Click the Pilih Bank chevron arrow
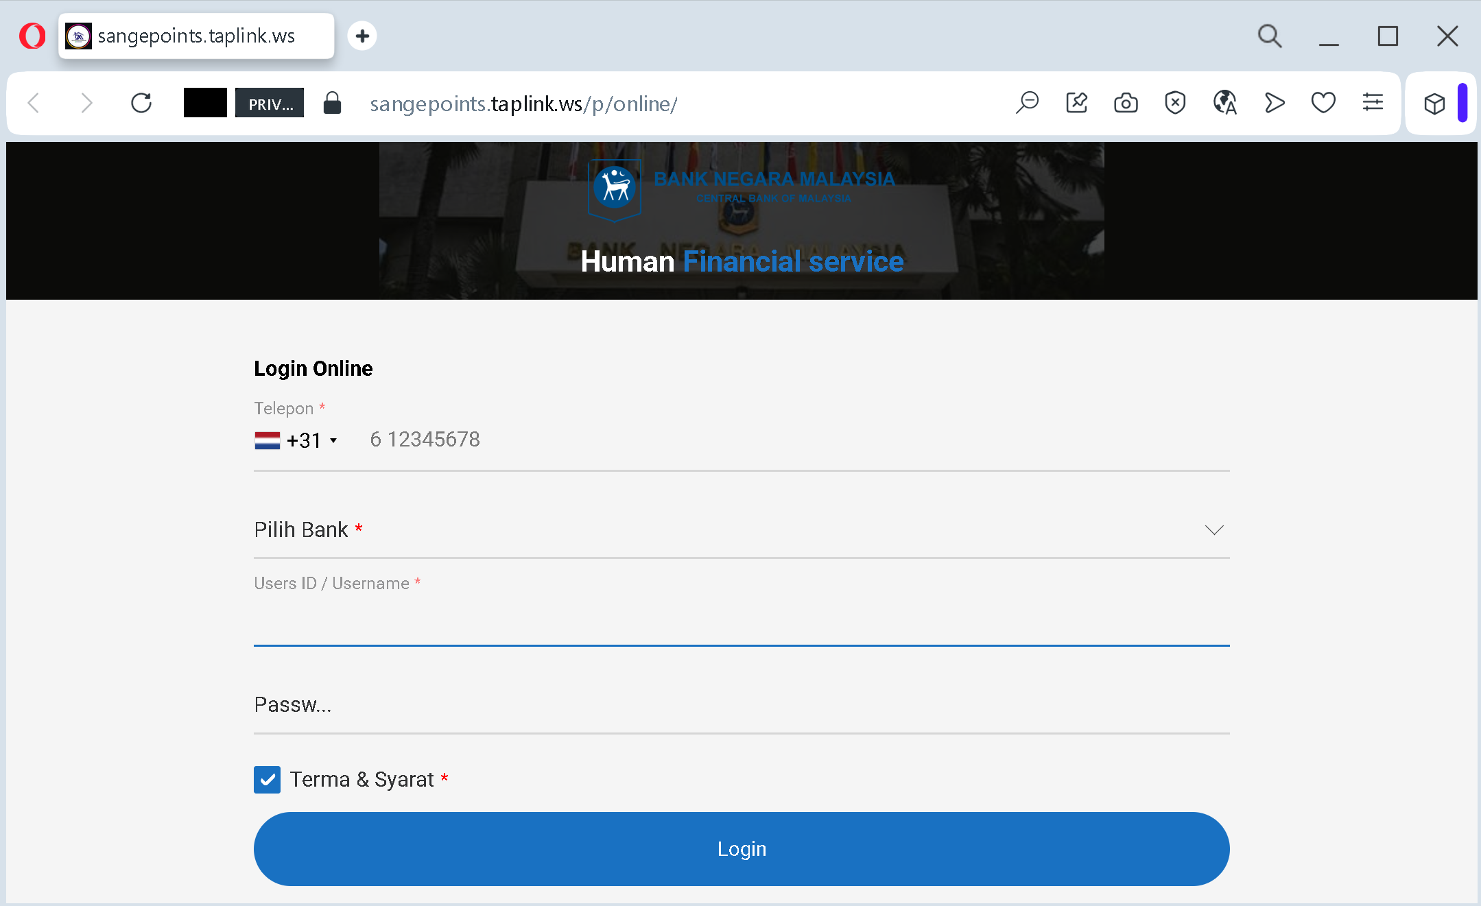The width and height of the screenshot is (1481, 906). (1213, 530)
